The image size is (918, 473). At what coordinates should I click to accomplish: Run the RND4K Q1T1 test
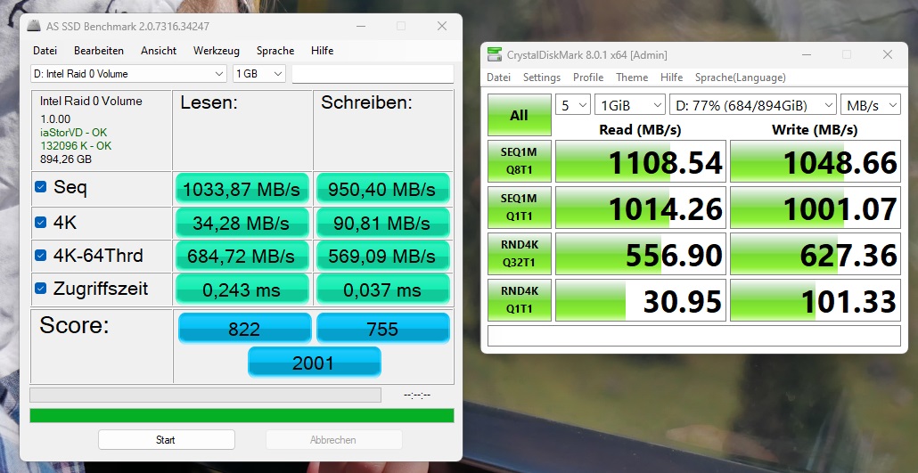[520, 299]
